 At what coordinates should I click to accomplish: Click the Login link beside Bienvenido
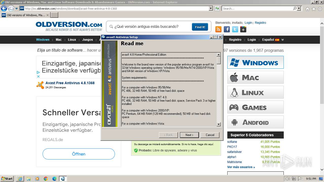[x=248, y=23]
